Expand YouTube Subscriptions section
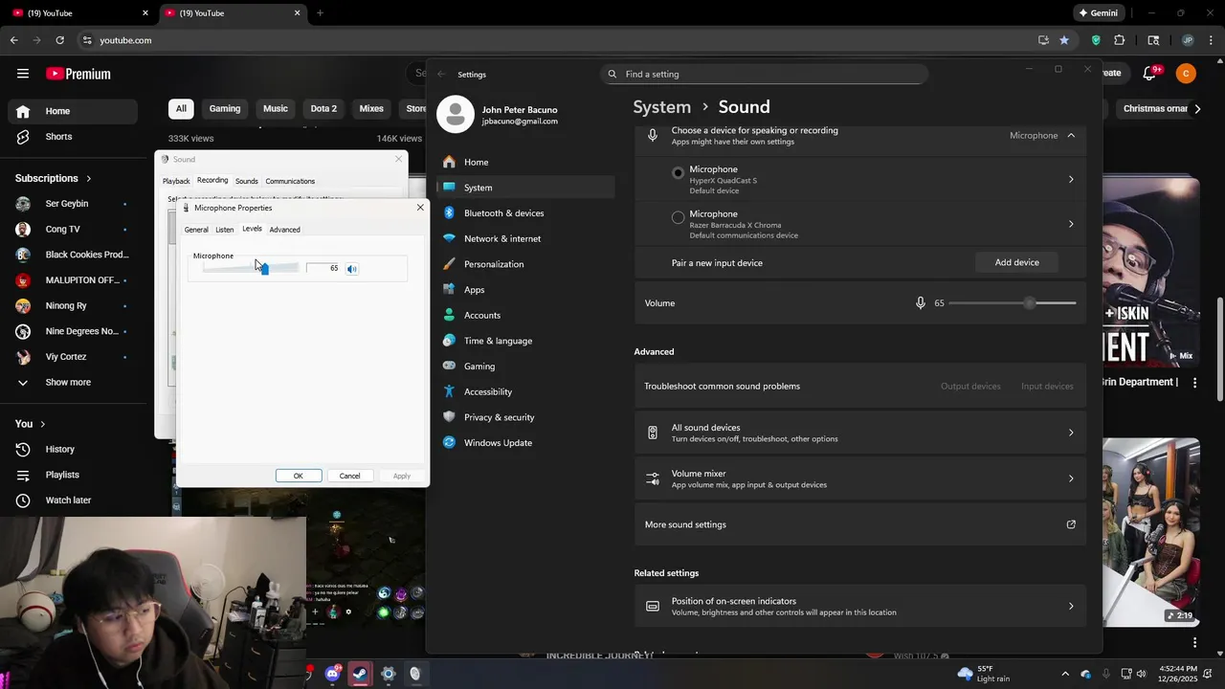Viewport: 1225px width, 689px height. point(54,178)
